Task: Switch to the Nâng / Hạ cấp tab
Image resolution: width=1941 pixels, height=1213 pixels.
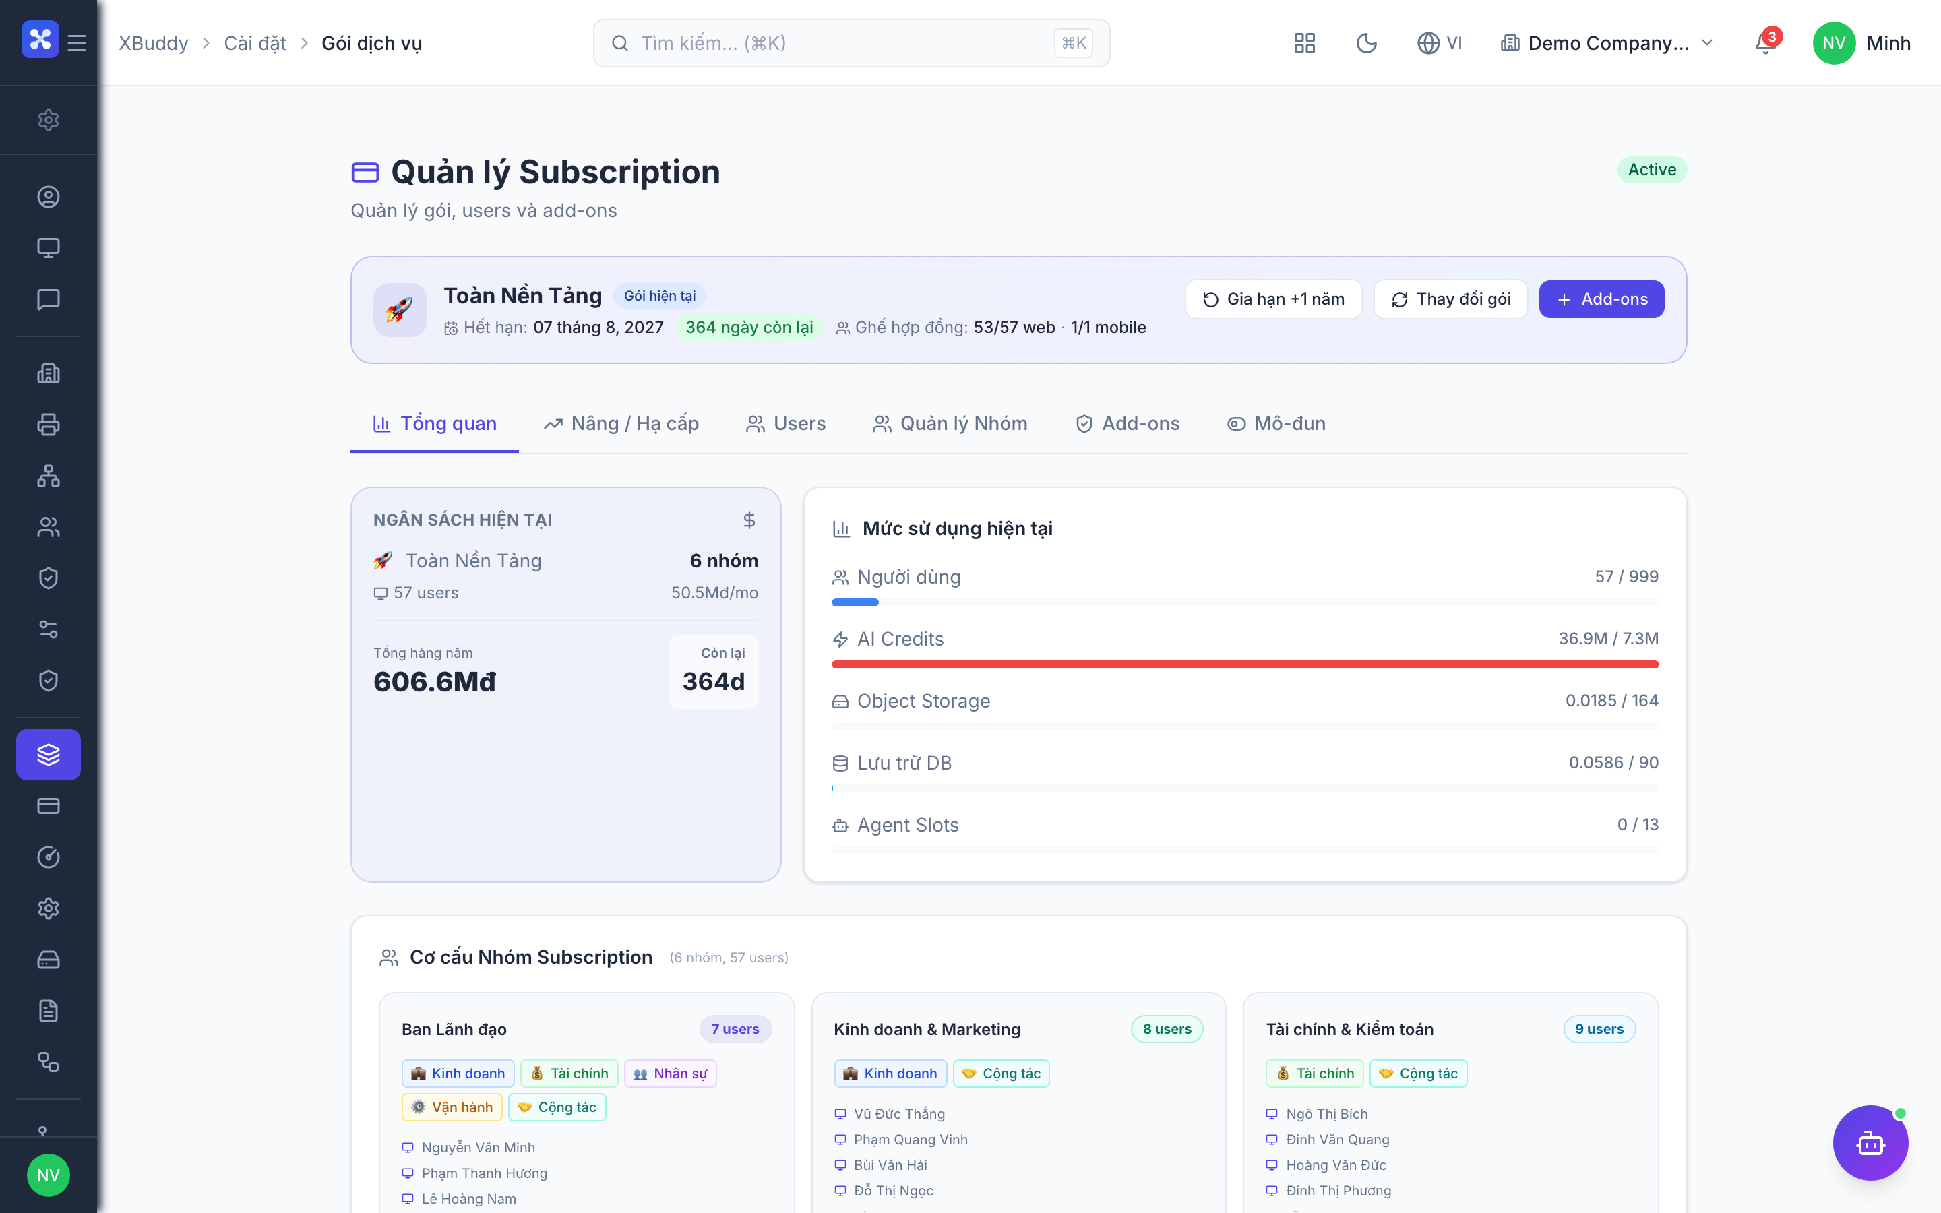Action: coord(621,424)
